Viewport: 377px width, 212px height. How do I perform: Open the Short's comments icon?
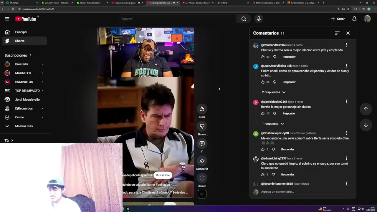pyautogui.click(x=202, y=143)
